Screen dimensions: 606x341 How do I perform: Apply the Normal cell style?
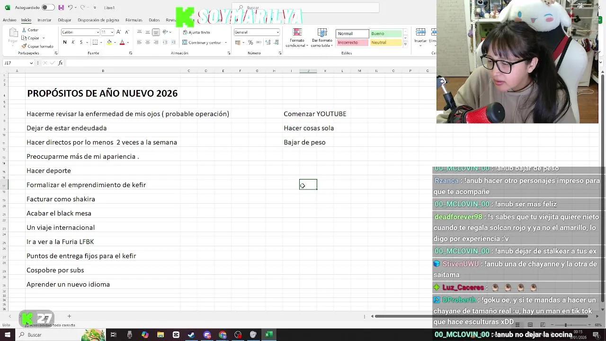352,34
